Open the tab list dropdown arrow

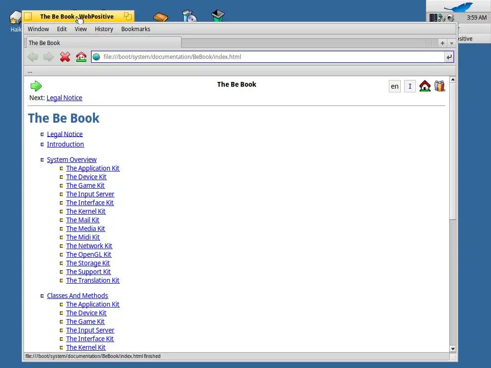click(x=452, y=43)
